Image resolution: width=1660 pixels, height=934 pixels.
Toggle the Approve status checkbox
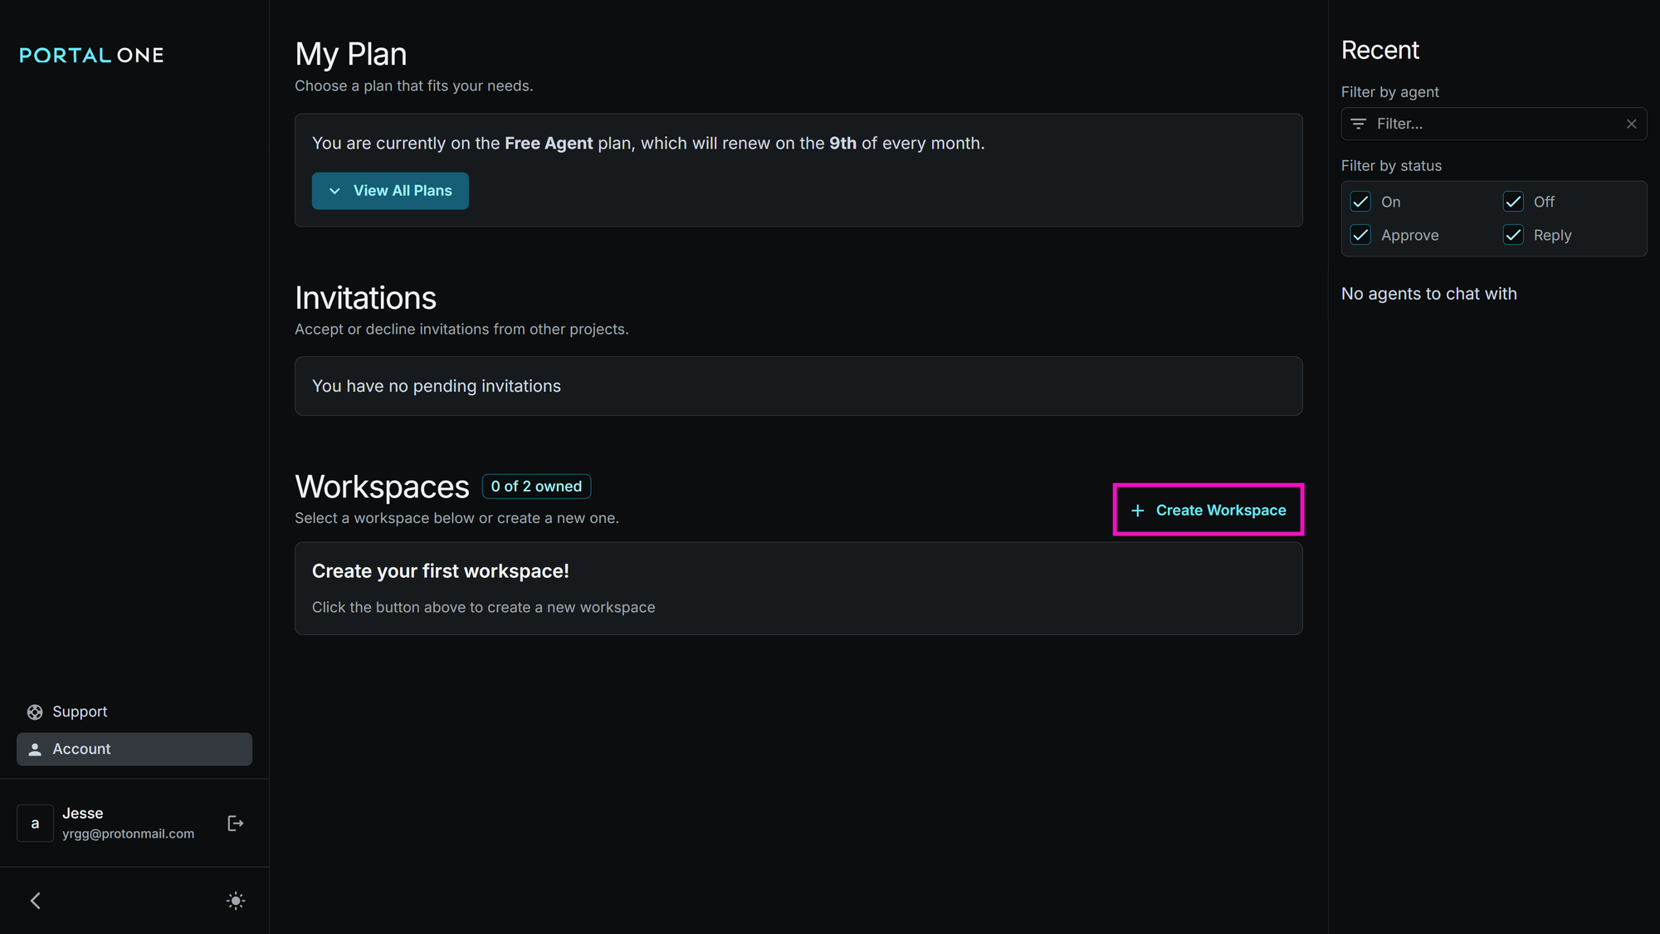1360,235
